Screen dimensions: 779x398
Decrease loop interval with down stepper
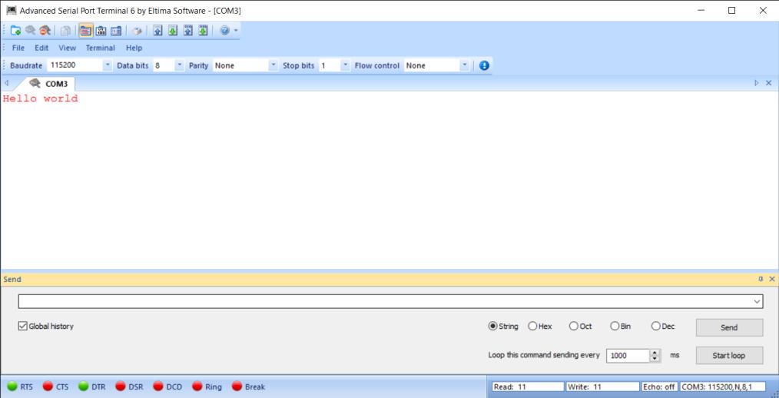click(x=655, y=360)
